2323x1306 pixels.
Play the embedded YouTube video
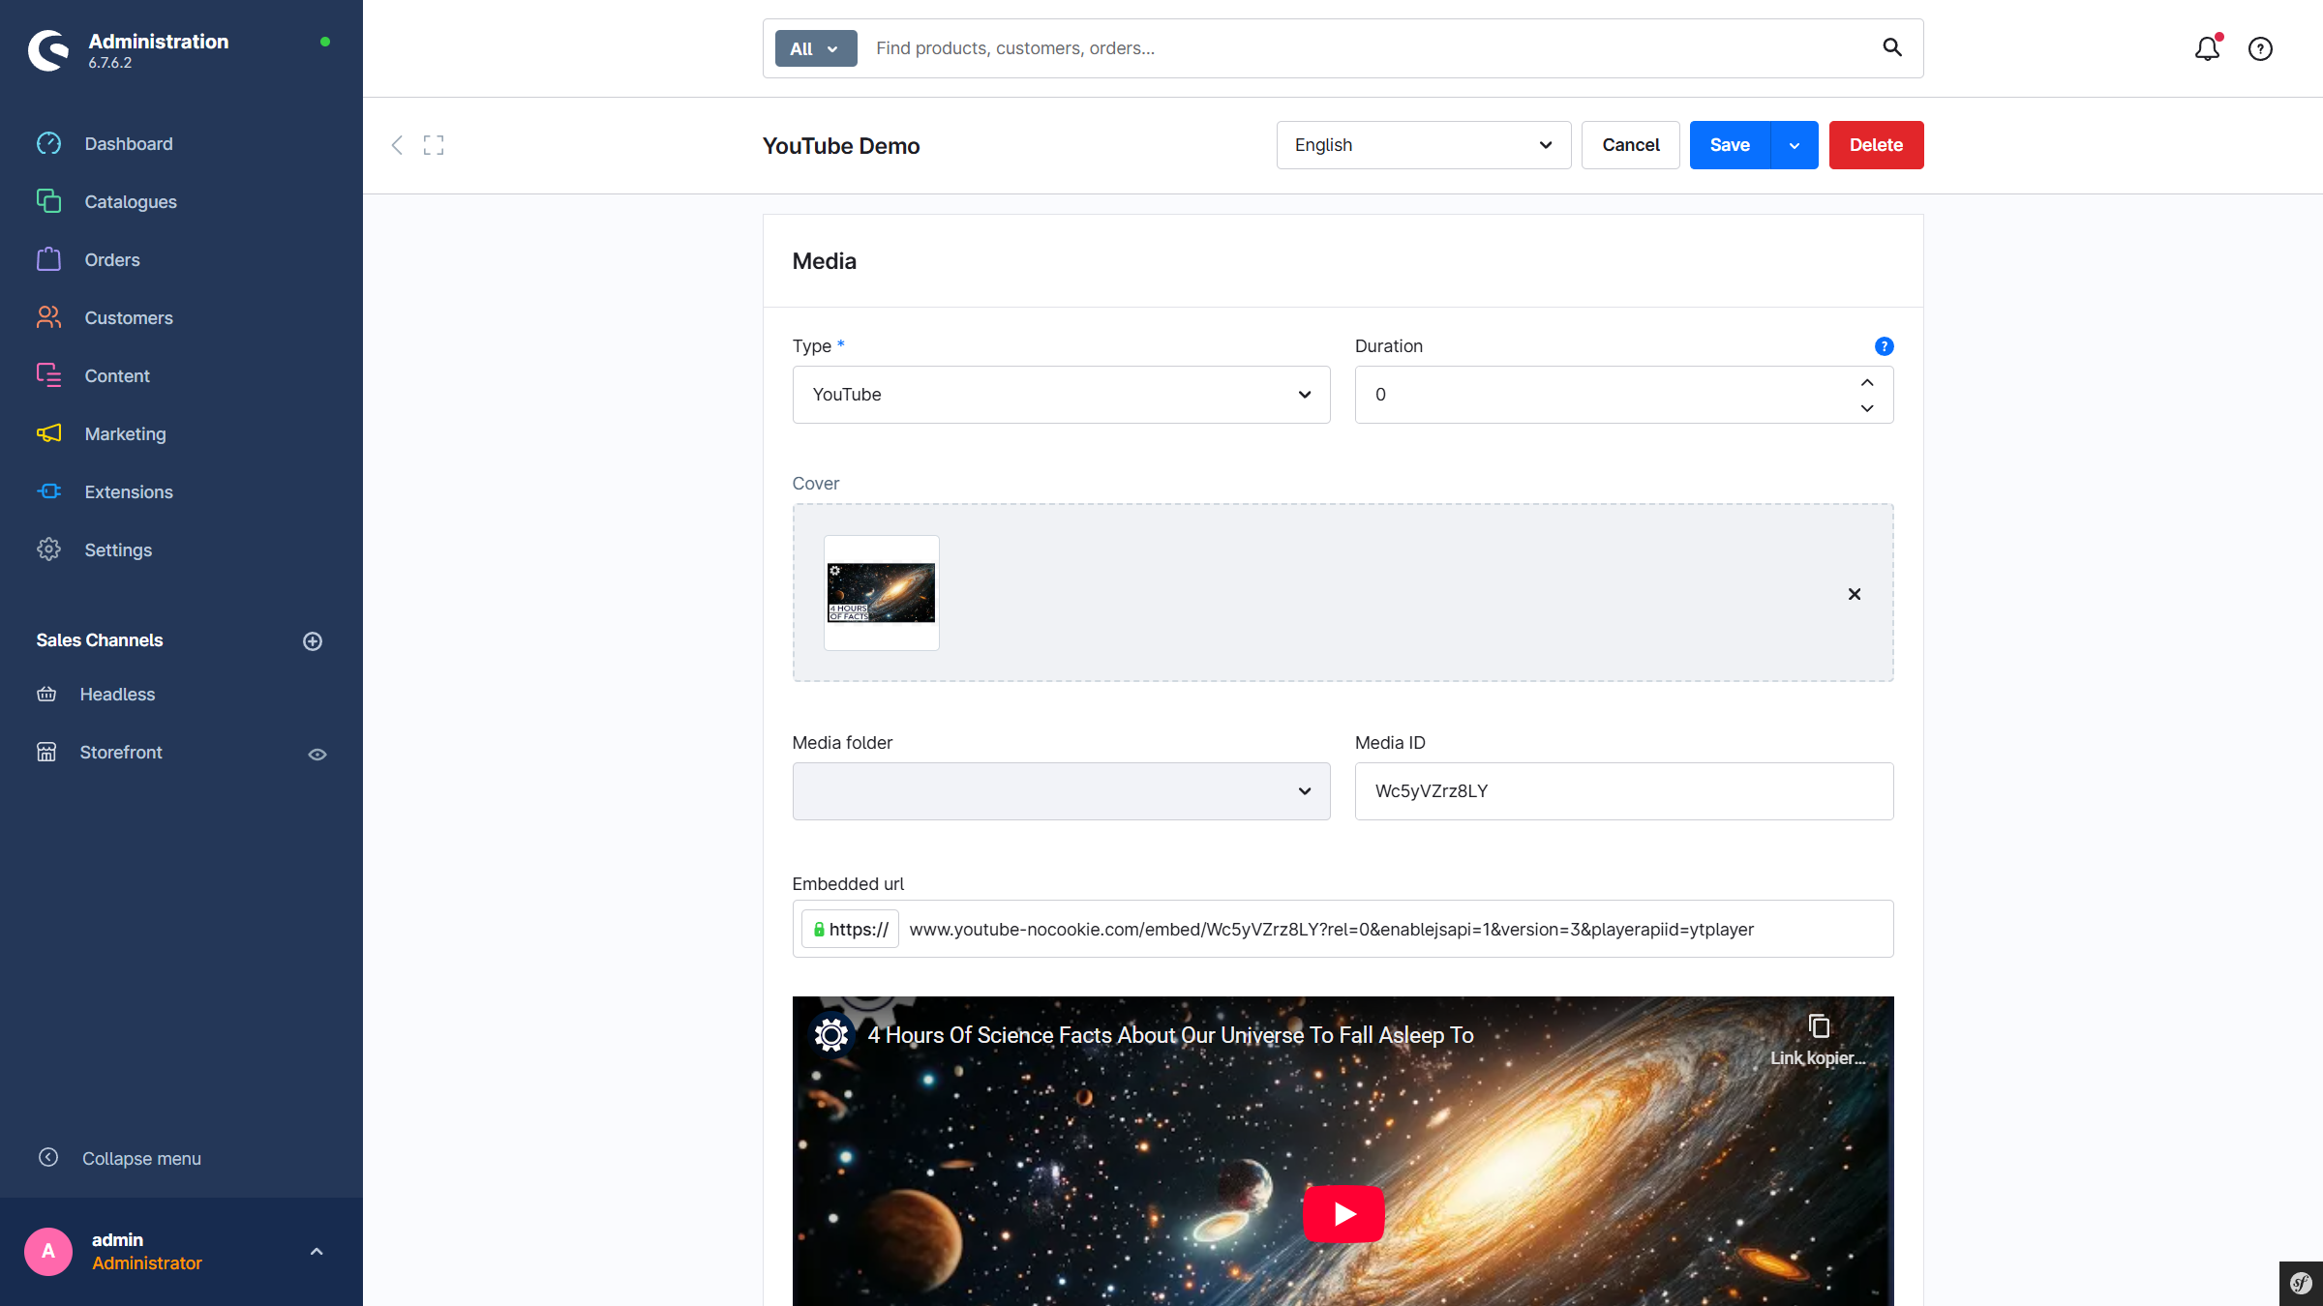coord(1343,1213)
